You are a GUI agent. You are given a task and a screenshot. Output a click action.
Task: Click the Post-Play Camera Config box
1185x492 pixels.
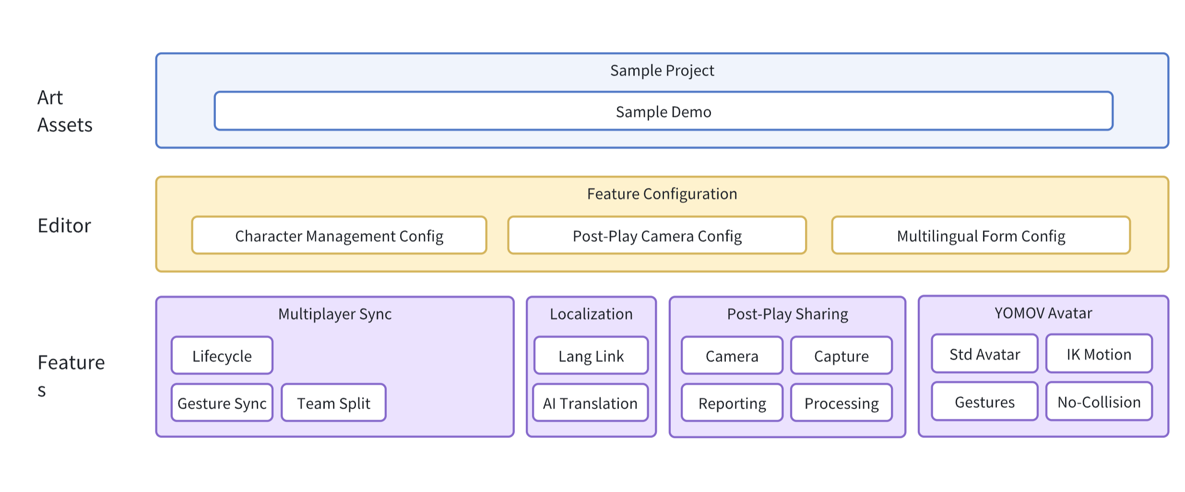point(657,235)
